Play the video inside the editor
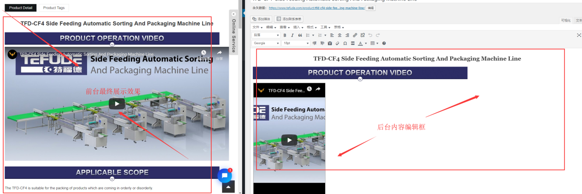This screenshot has height=194, width=582. tap(289, 140)
